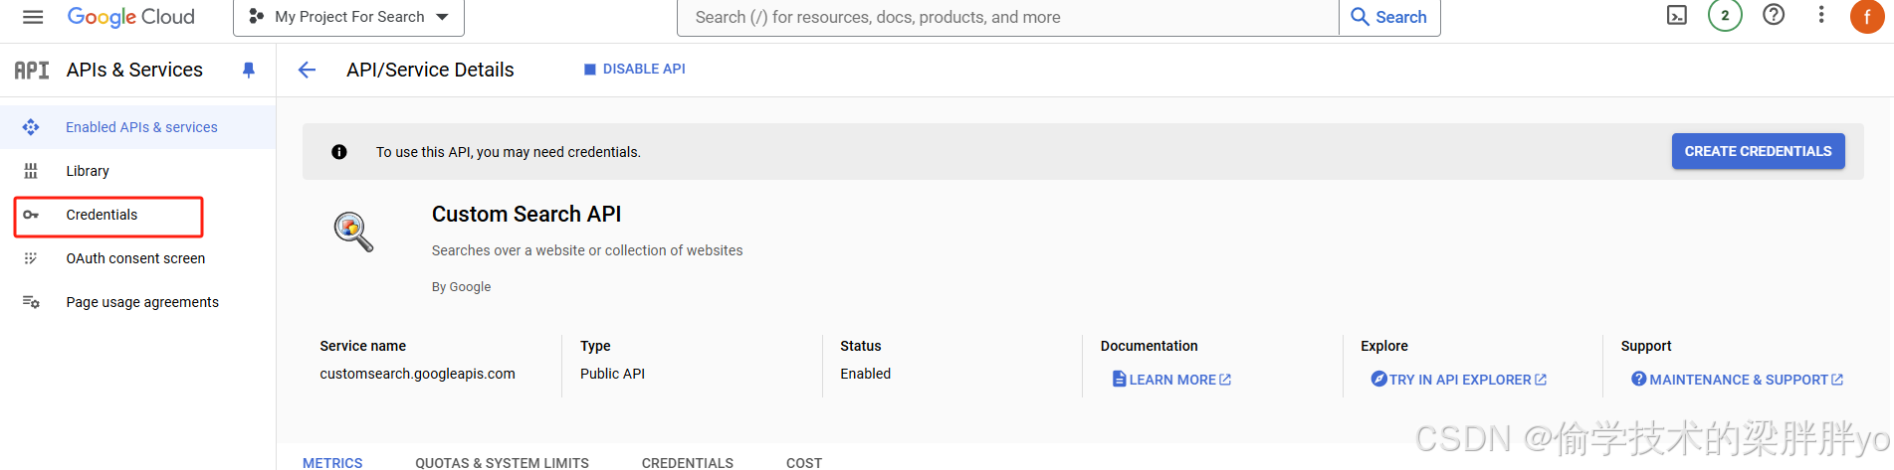The height and width of the screenshot is (470, 1894).
Task: Open the LEARN MORE documentation link
Action: coord(1171,380)
